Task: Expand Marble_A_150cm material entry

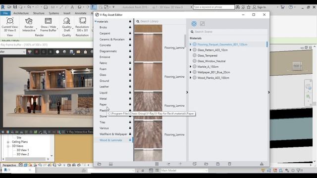Action: click(190, 67)
